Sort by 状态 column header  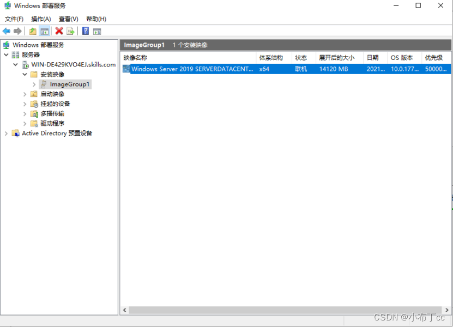coord(304,58)
